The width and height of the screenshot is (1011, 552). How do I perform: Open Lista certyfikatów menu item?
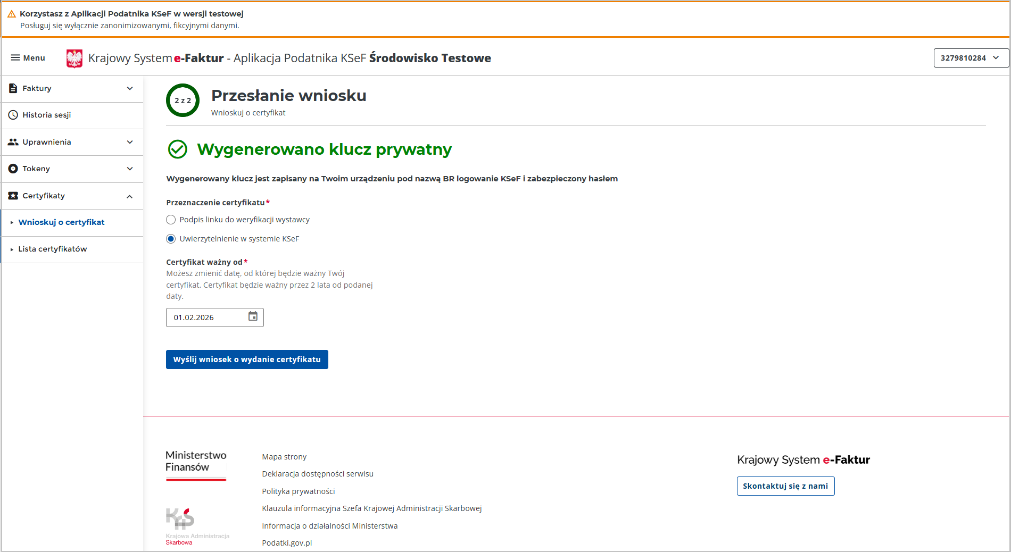click(x=53, y=249)
